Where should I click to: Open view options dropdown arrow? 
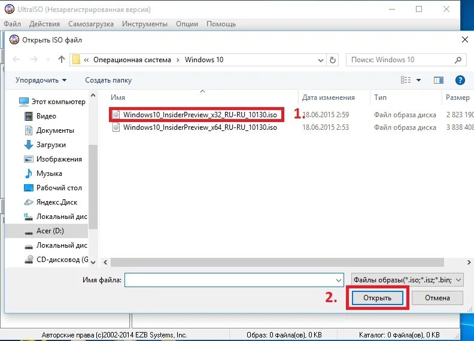419,80
